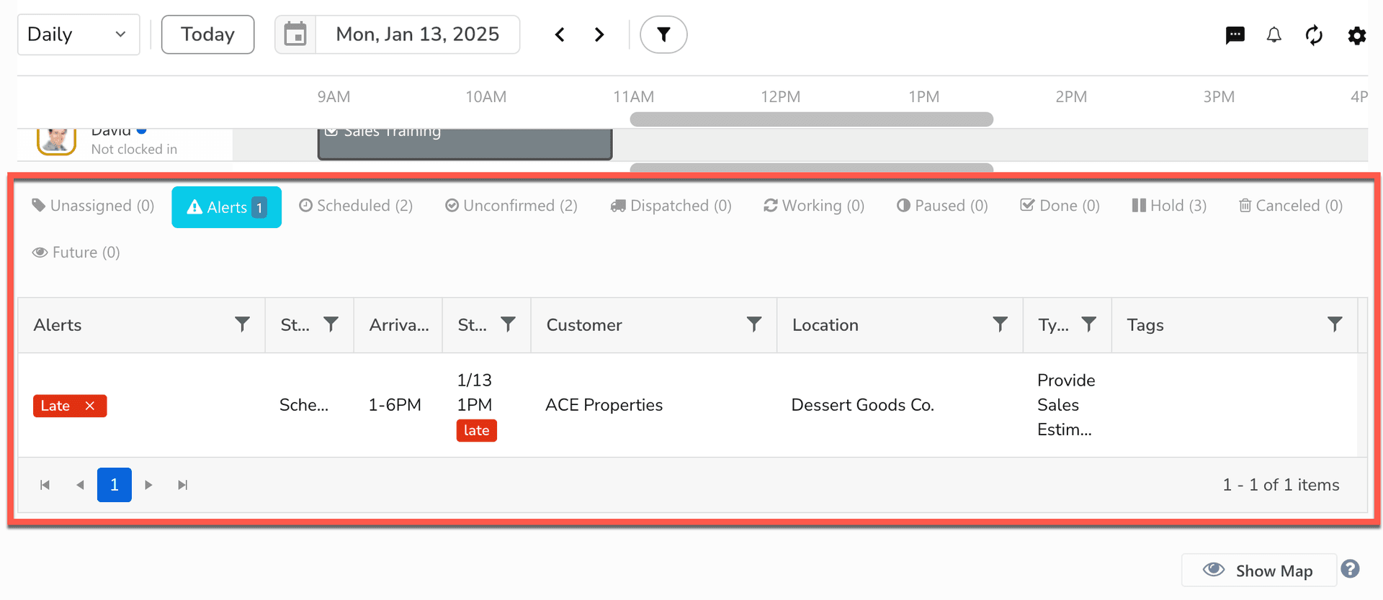Filter the Ty... type column
The height and width of the screenshot is (600, 1383).
(1088, 324)
